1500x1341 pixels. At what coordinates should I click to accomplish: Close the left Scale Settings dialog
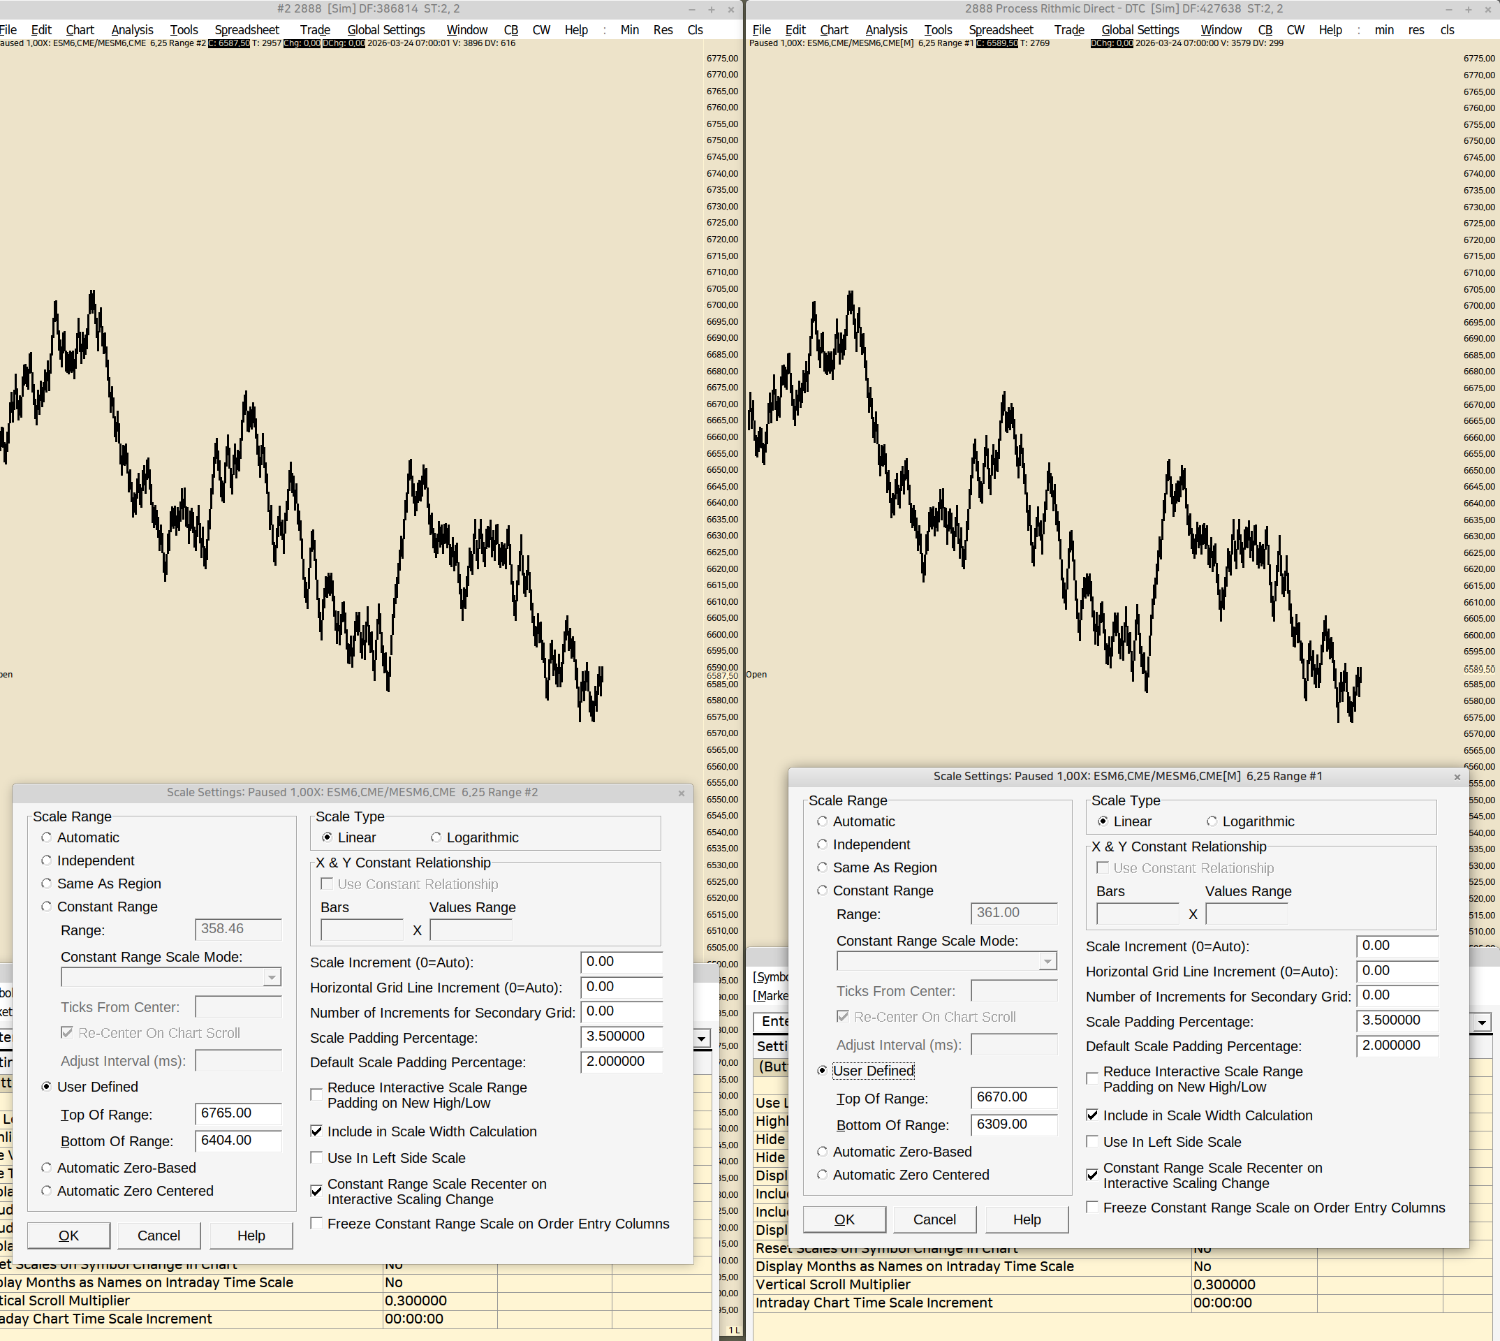[x=682, y=793]
